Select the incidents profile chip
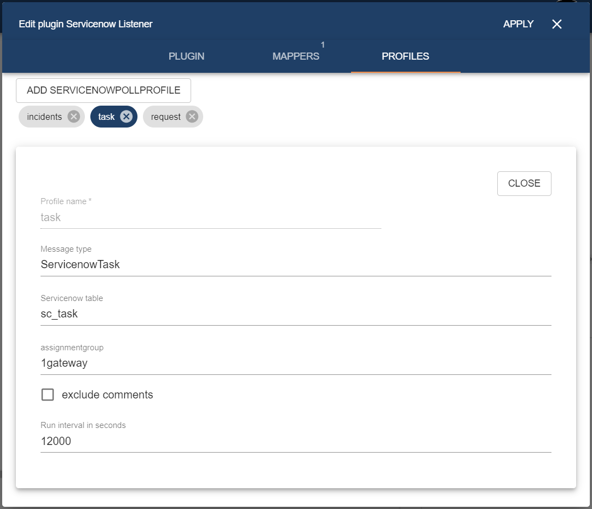The image size is (592, 509). 44,117
